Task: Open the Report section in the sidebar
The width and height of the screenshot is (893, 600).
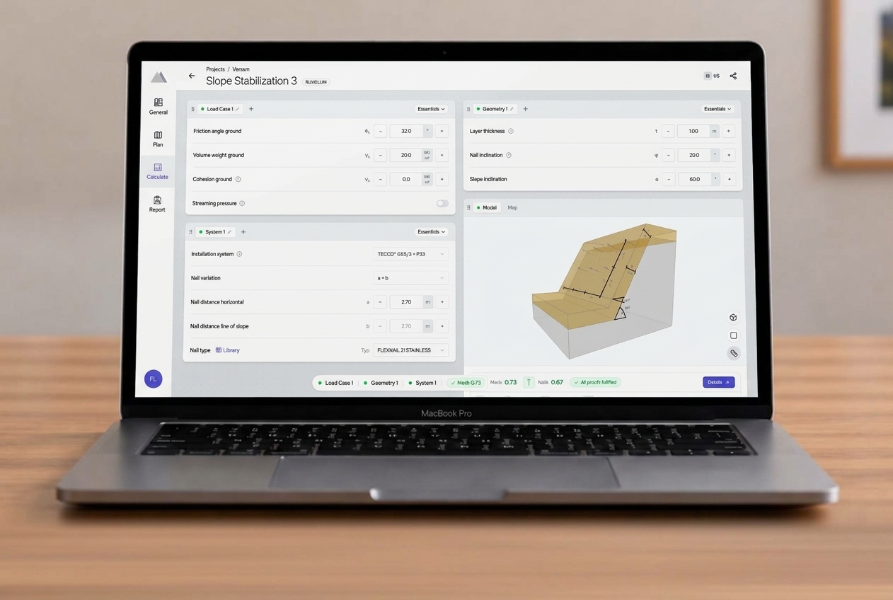Action: click(157, 204)
